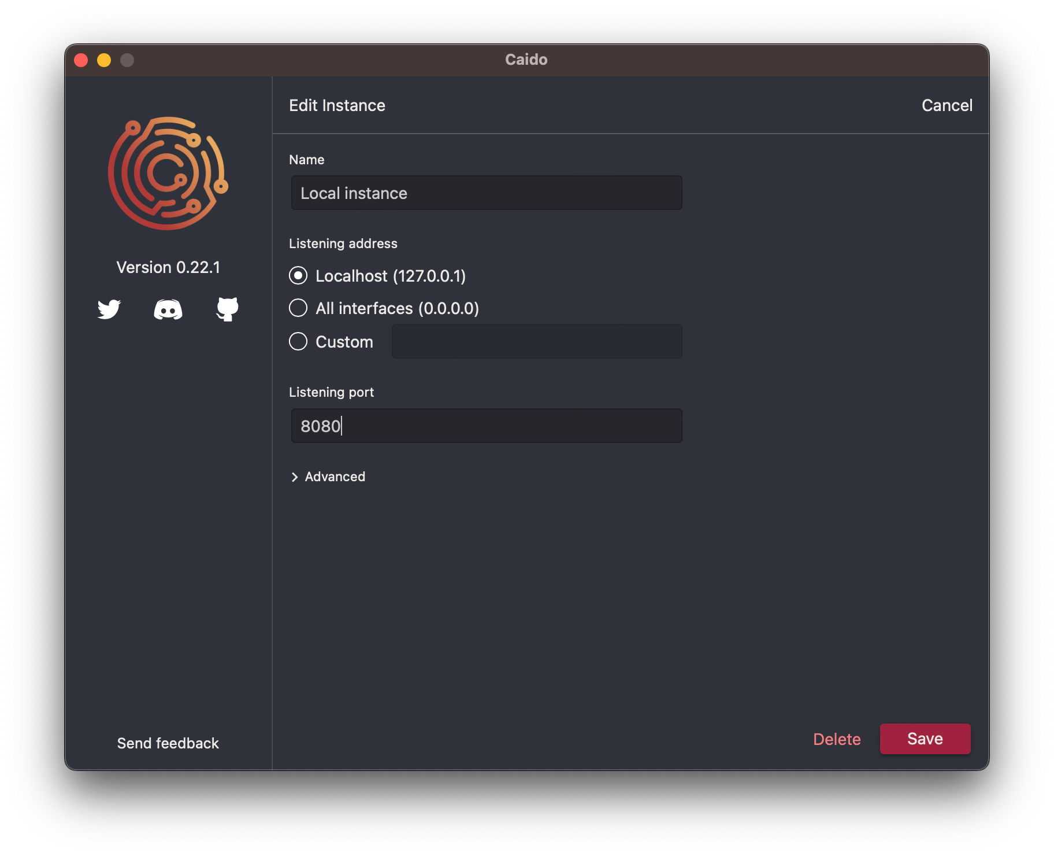
Task: Focus the Custom address input field
Action: (x=537, y=342)
